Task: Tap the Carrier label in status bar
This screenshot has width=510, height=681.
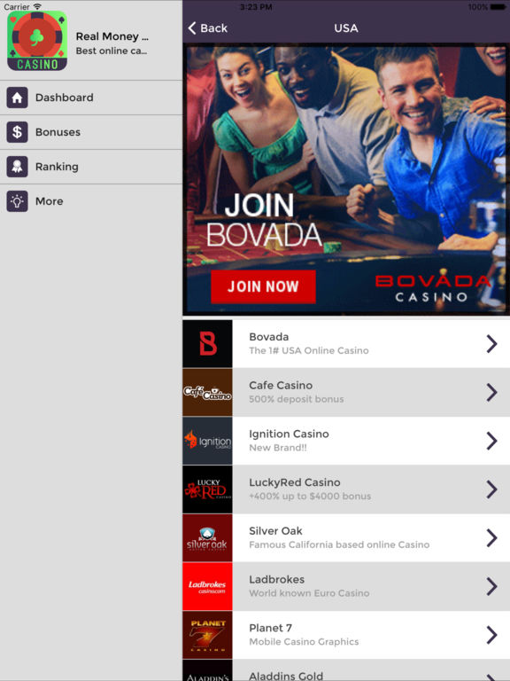Action: (17, 7)
